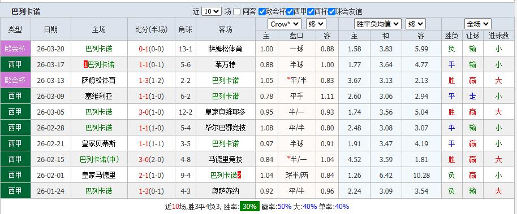Image resolution: width=517 pixels, height=214 pixels.
Task: Click the 西甲 league tag on 26-03-09 row
Action: click(x=15, y=96)
